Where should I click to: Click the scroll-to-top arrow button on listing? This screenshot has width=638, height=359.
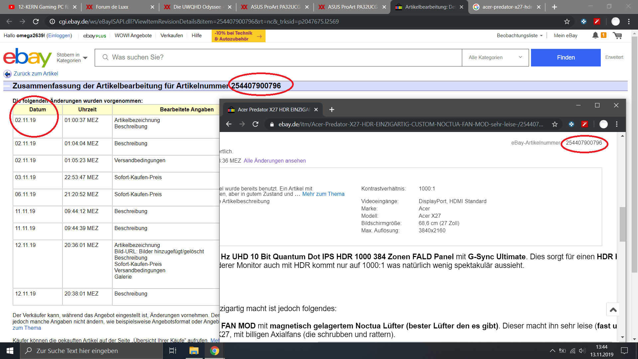[613, 309]
